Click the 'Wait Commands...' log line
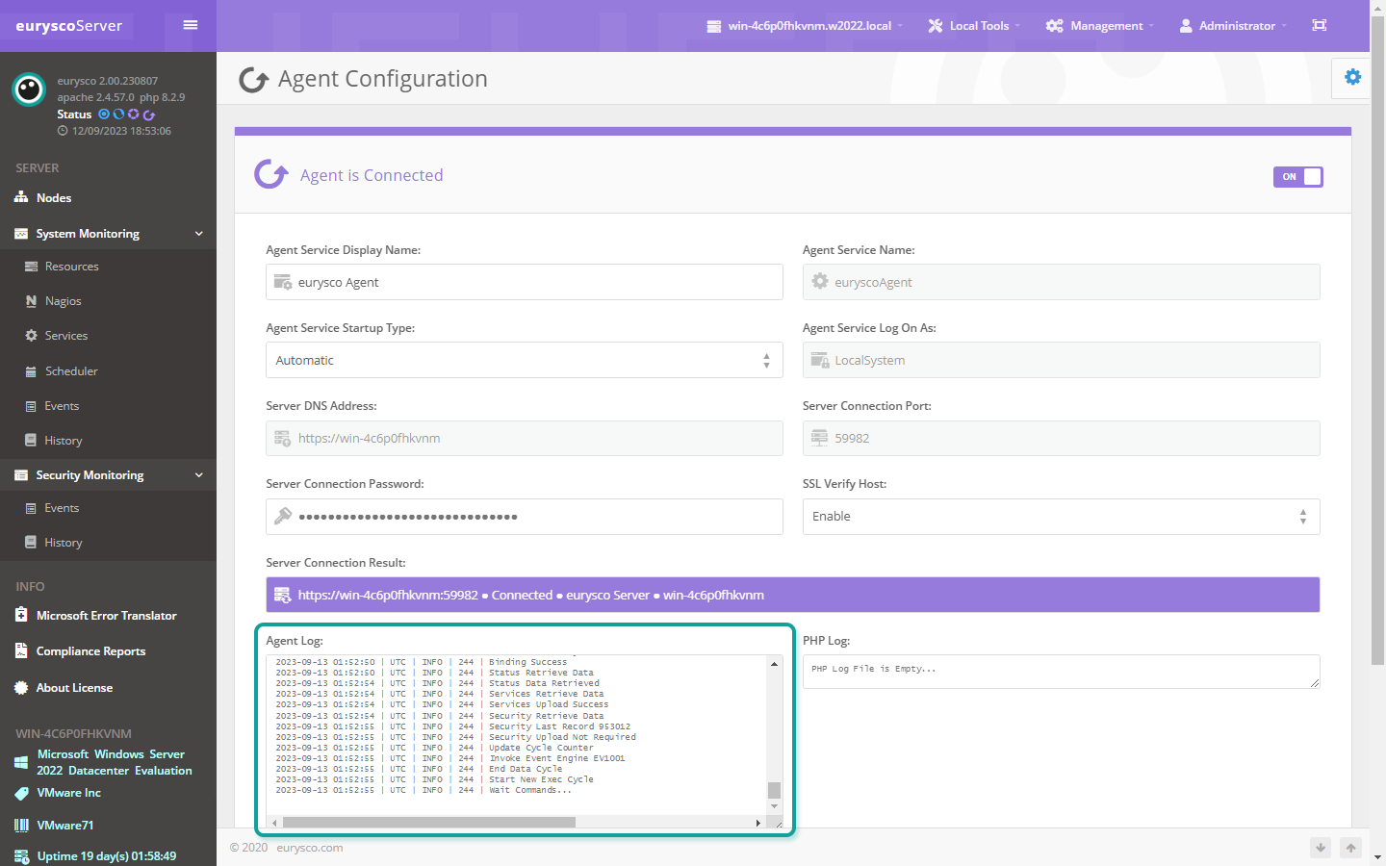The image size is (1386, 866). 530,790
